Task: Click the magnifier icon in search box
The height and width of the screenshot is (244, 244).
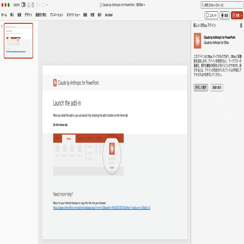Action: coord(202,5)
